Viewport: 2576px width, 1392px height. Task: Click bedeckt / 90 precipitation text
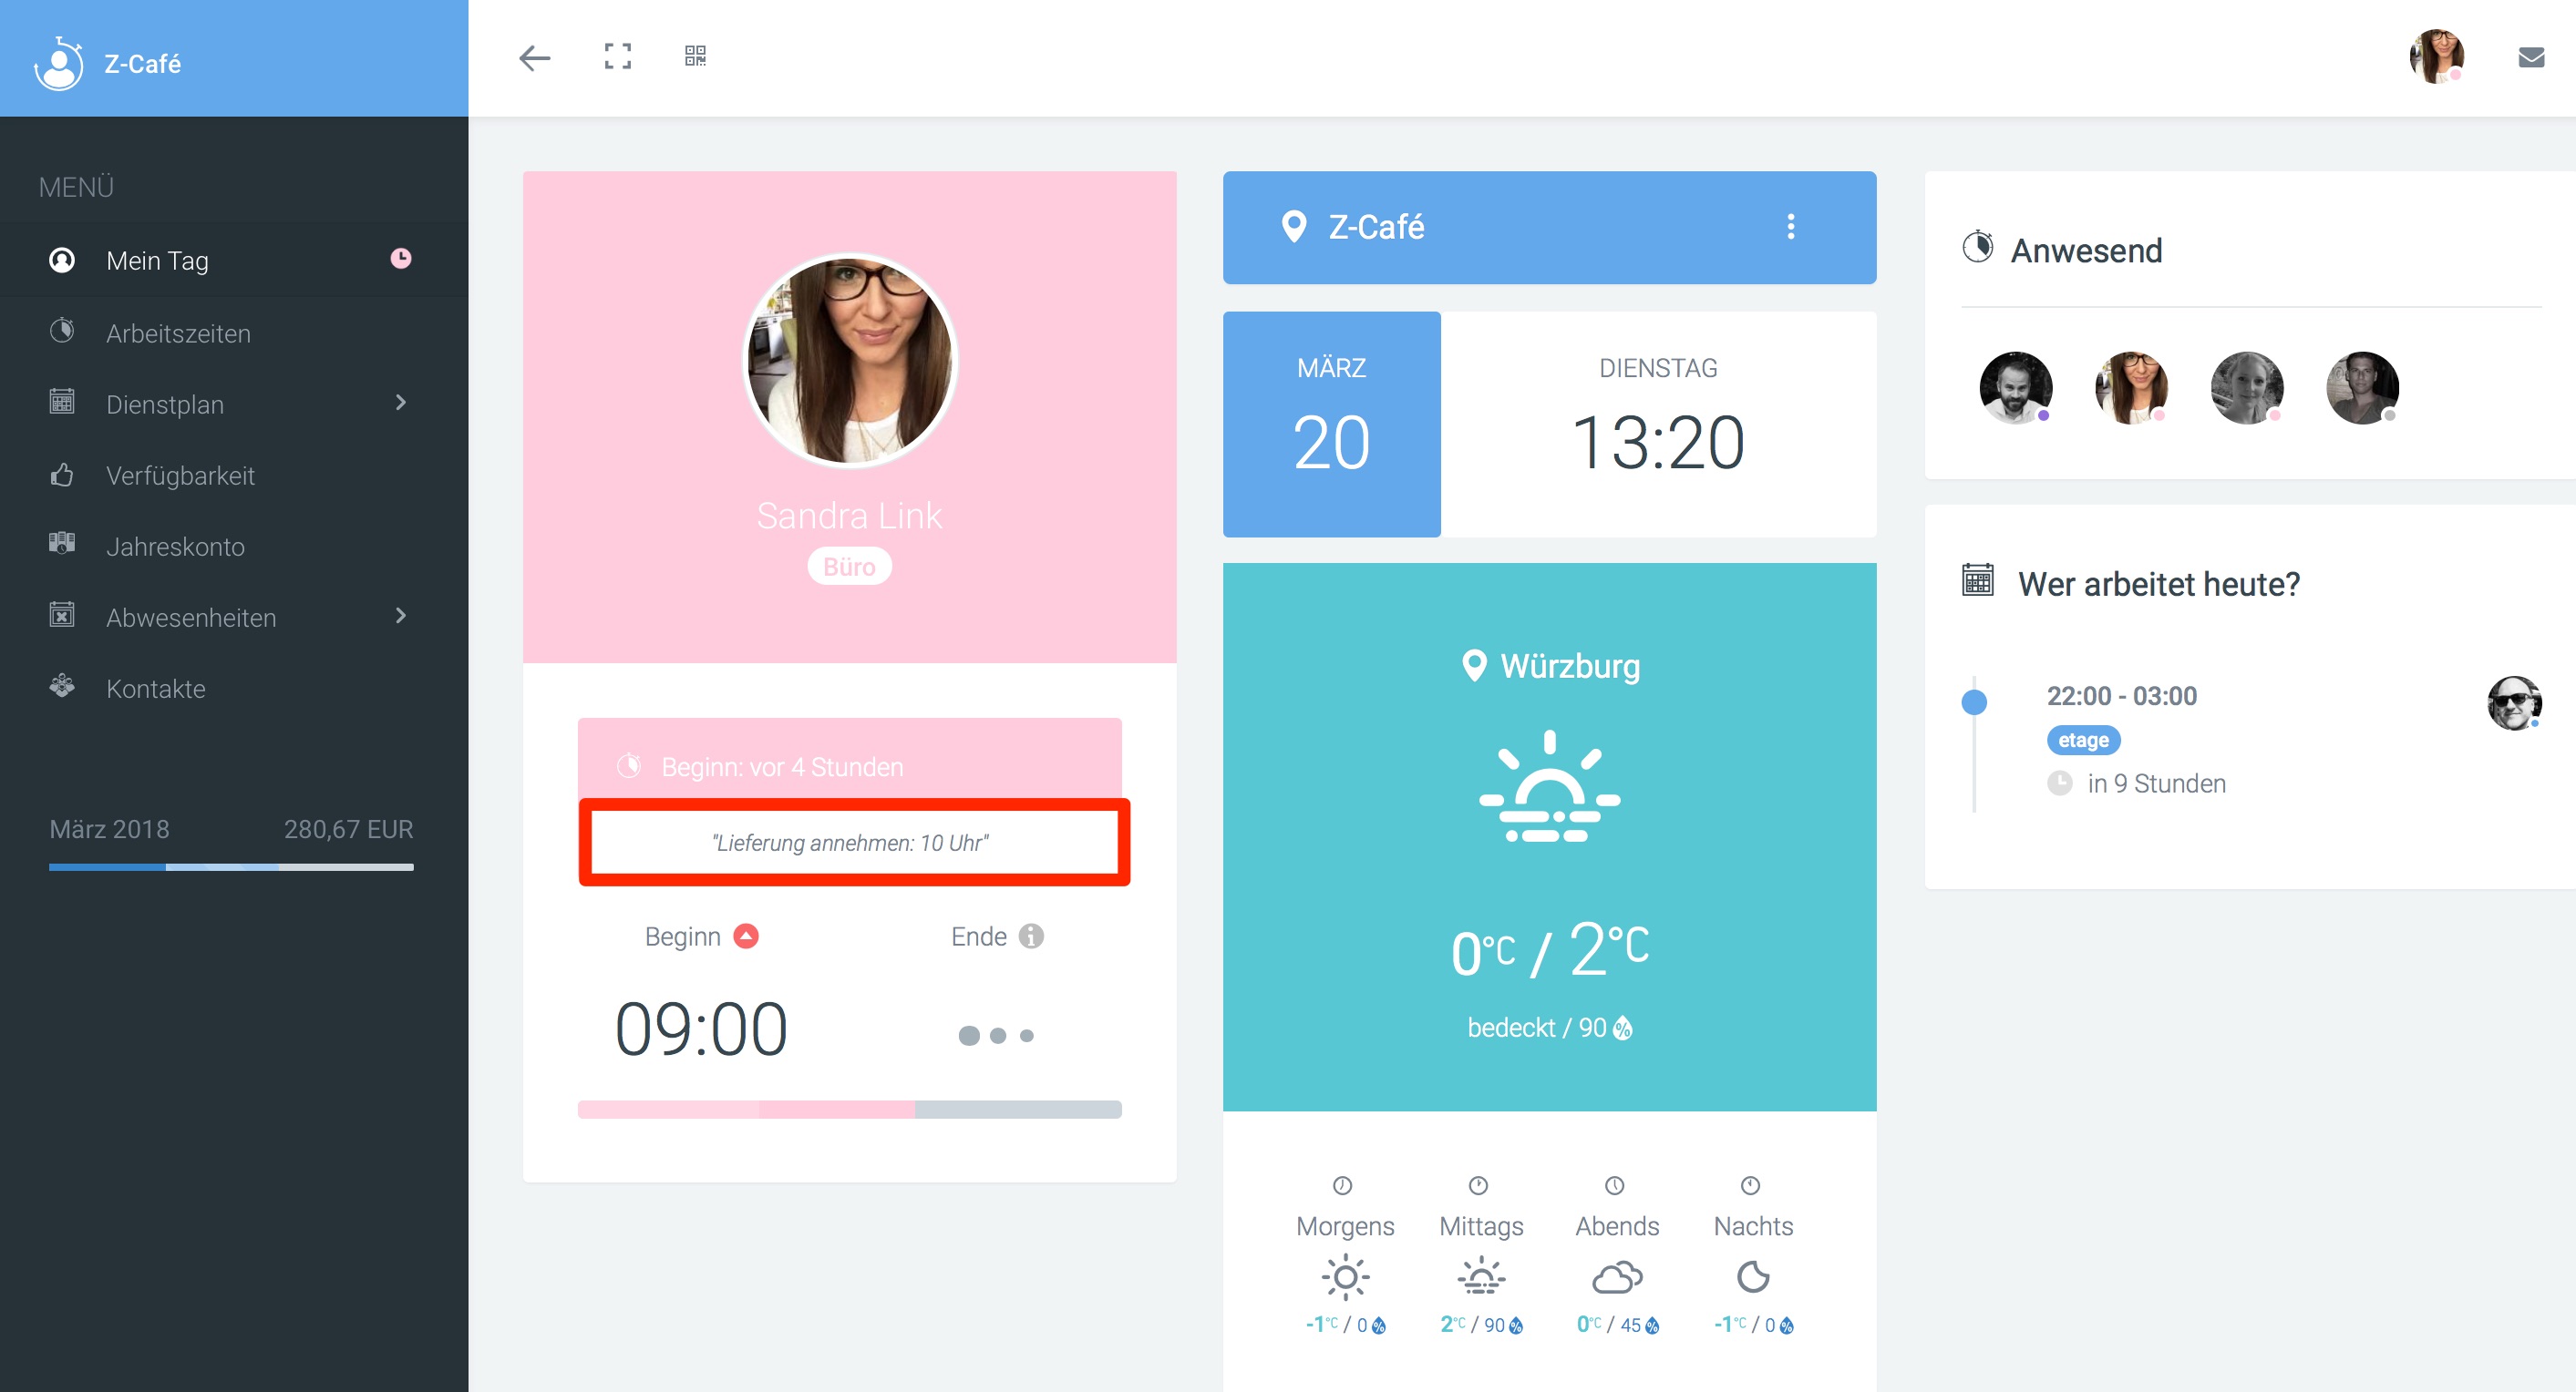click(x=1549, y=1029)
